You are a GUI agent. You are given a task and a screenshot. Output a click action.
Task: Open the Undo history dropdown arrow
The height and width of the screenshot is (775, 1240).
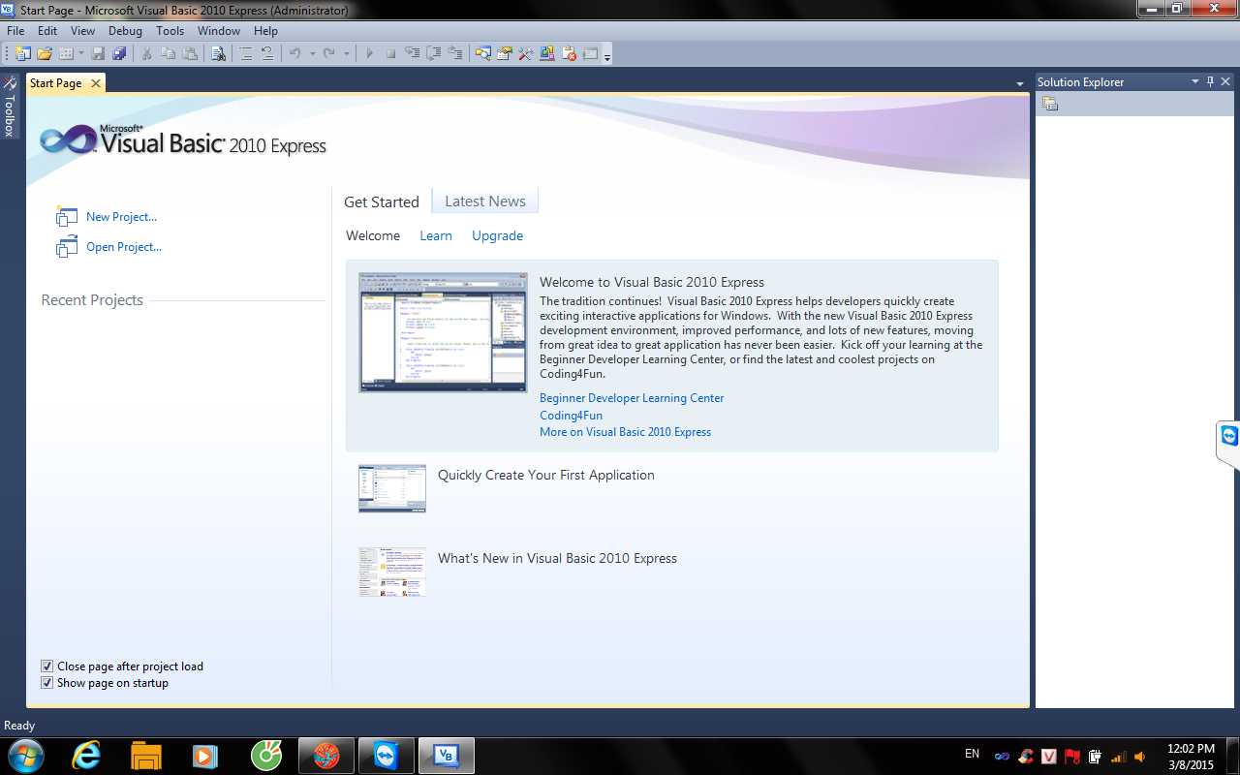click(312, 53)
